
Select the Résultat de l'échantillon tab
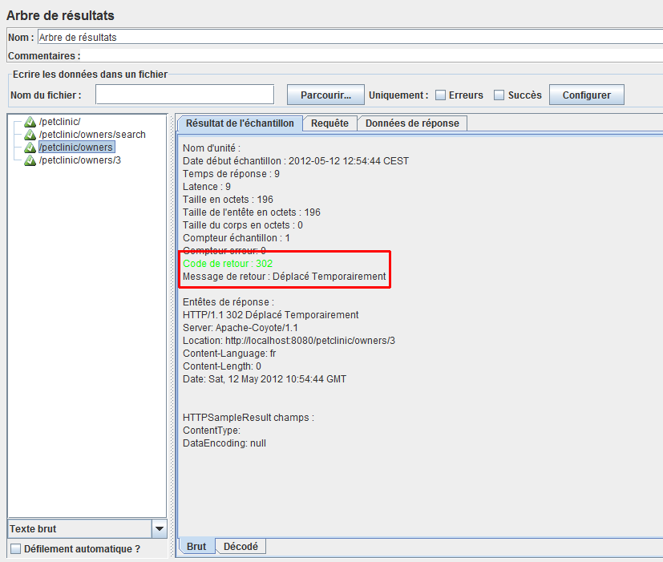[240, 123]
